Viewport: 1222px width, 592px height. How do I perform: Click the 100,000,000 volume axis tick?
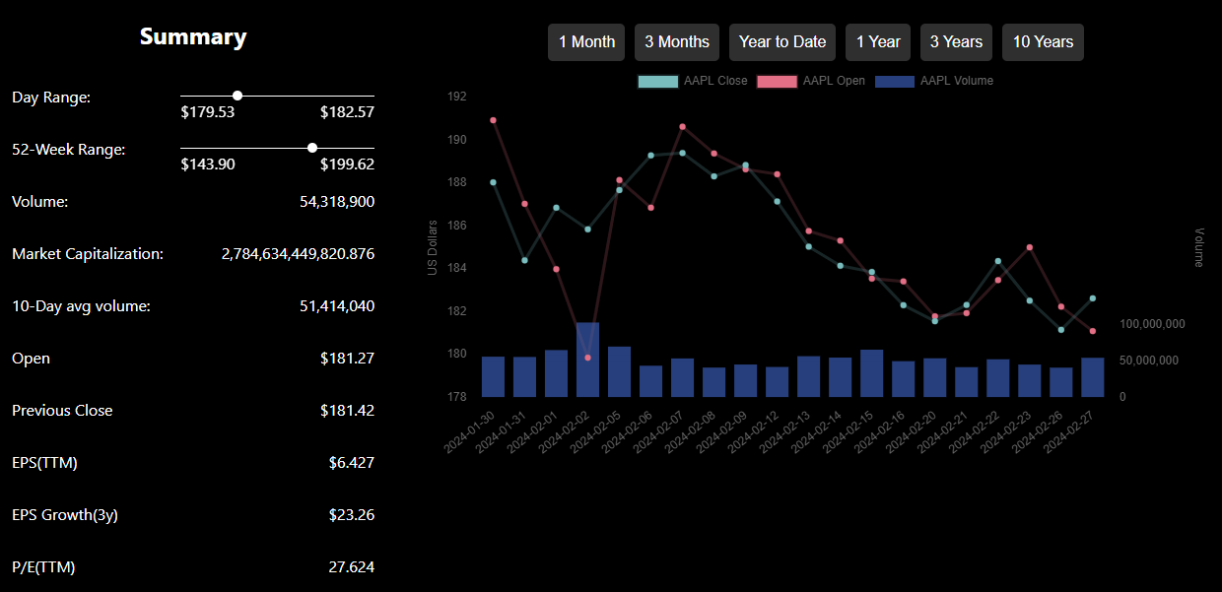[1152, 324]
